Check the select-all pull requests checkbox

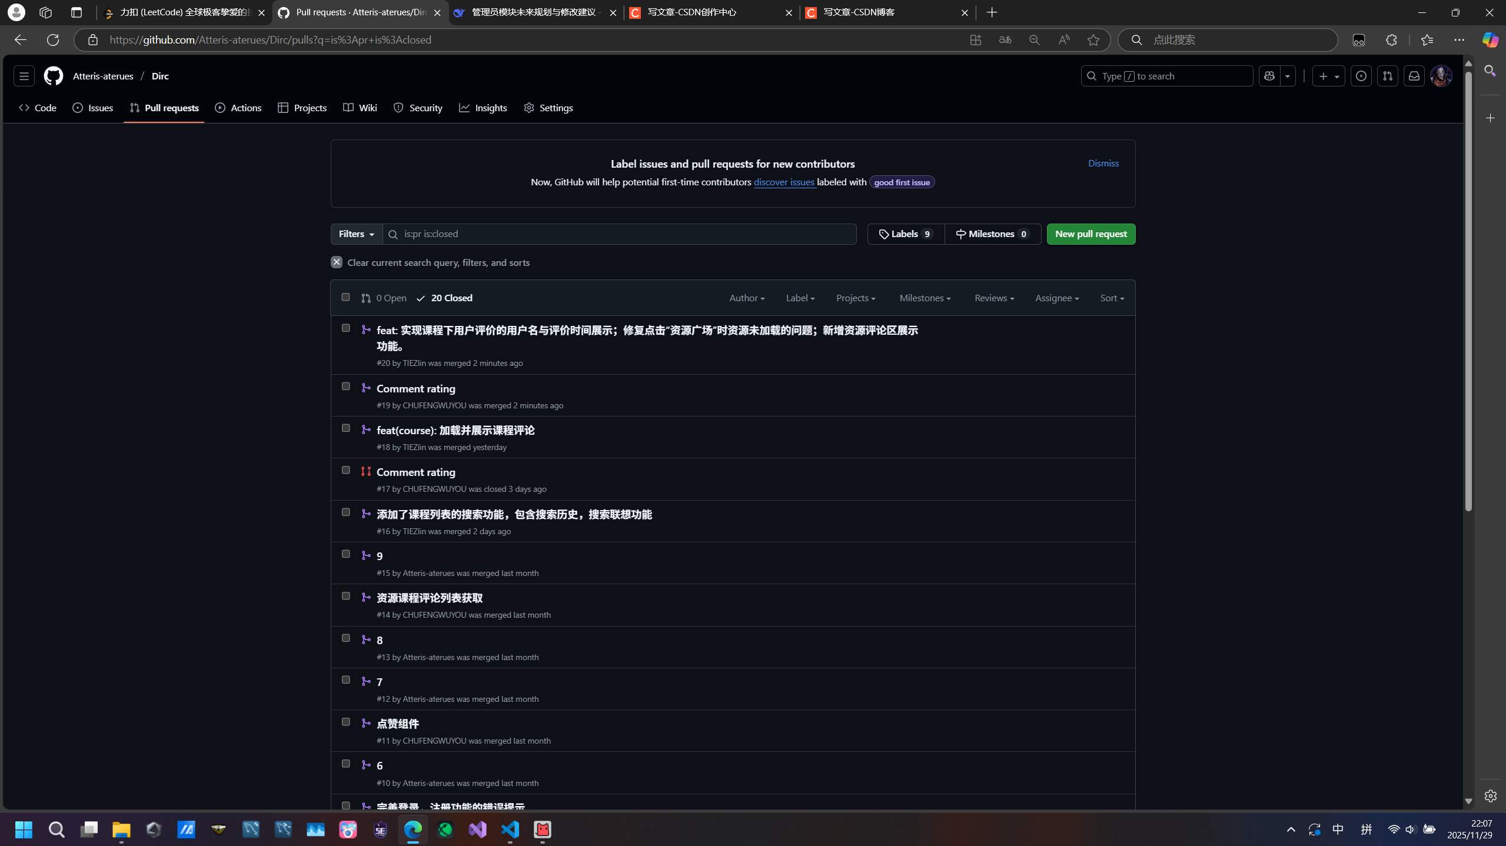coord(345,297)
